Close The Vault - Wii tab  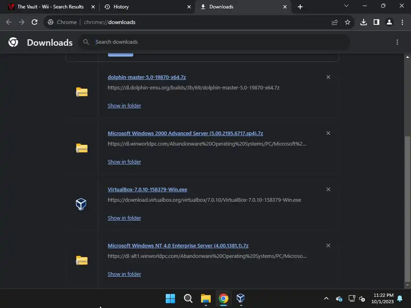(93, 7)
